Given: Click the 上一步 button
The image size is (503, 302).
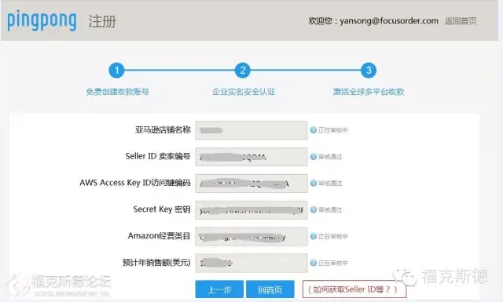Looking at the screenshot, I should [219, 289].
